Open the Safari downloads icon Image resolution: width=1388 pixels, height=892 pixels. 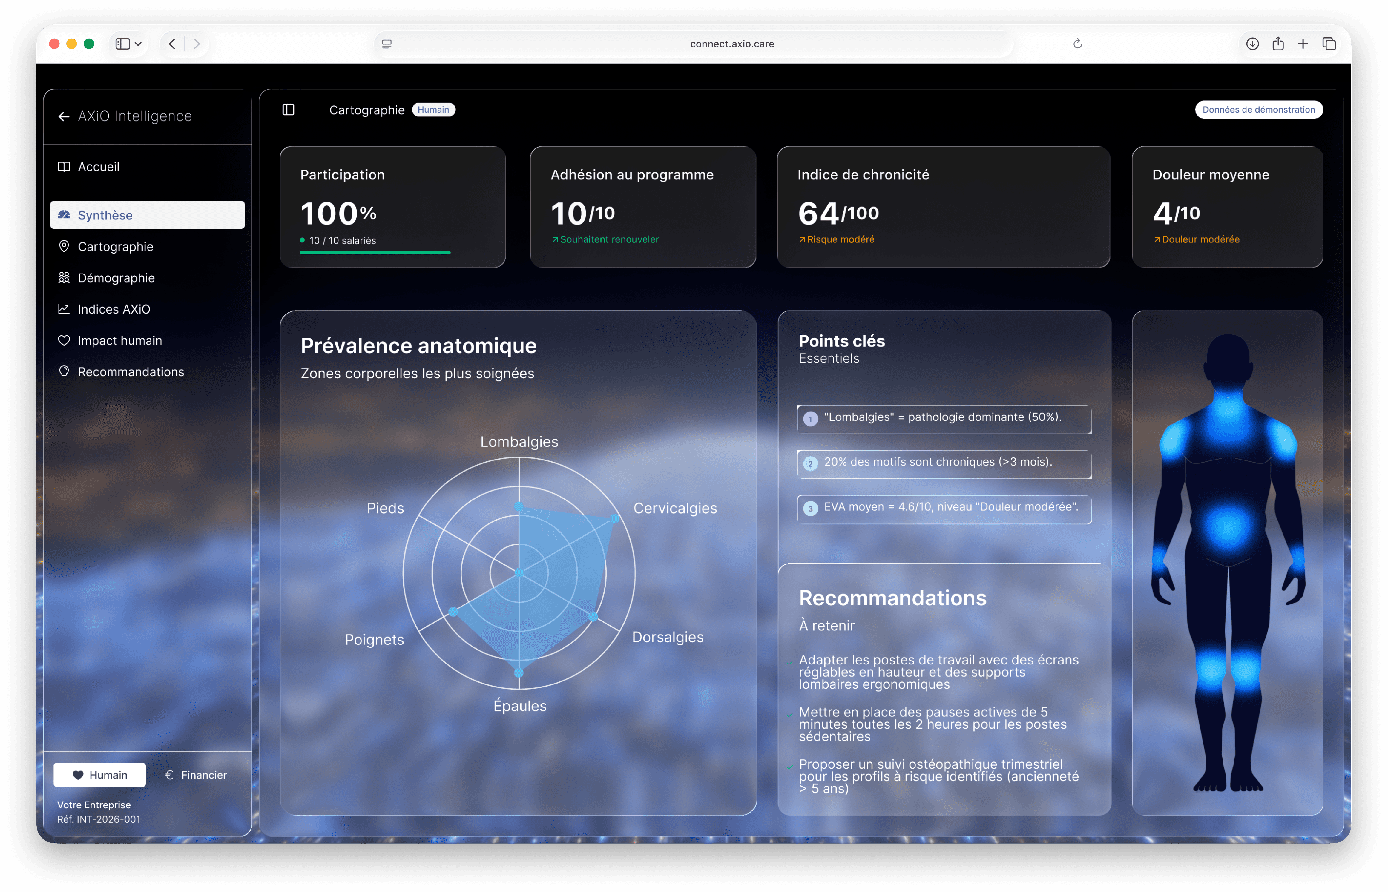(1252, 44)
